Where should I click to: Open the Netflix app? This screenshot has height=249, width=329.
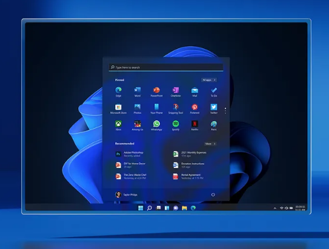click(194, 126)
